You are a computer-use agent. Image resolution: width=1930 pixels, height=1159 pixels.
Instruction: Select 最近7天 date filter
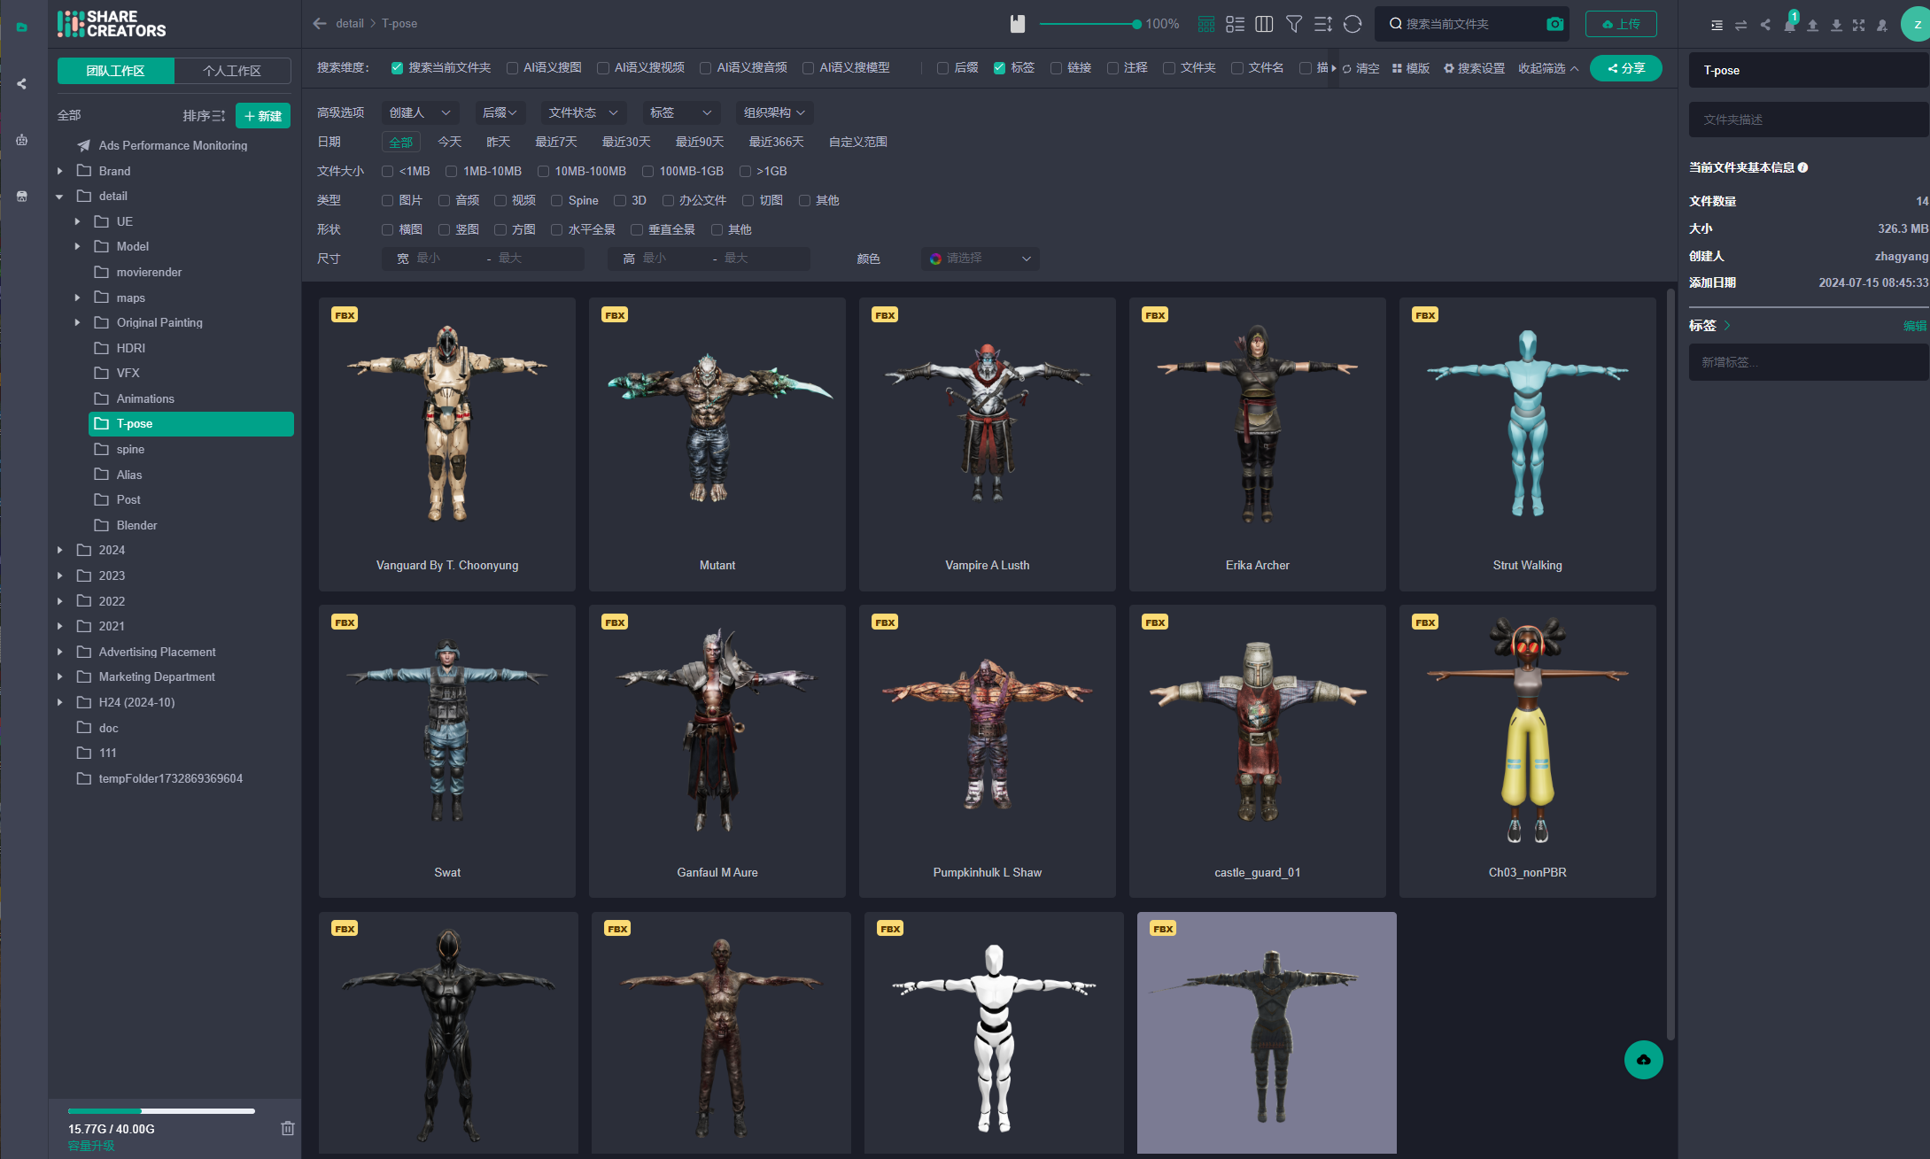(x=555, y=142)
